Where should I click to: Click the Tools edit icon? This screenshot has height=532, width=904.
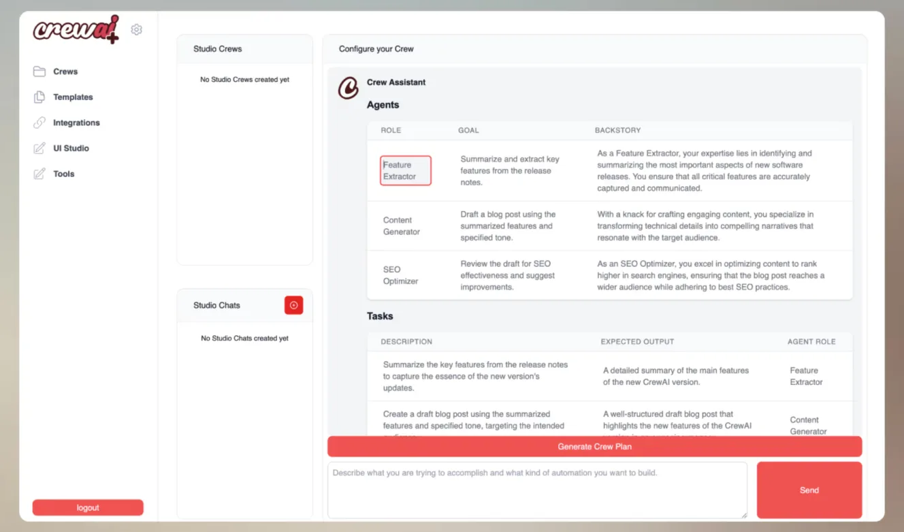tap(39, 174)
